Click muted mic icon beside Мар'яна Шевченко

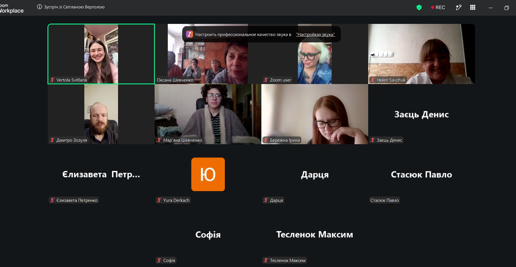[x=159, y=140]
